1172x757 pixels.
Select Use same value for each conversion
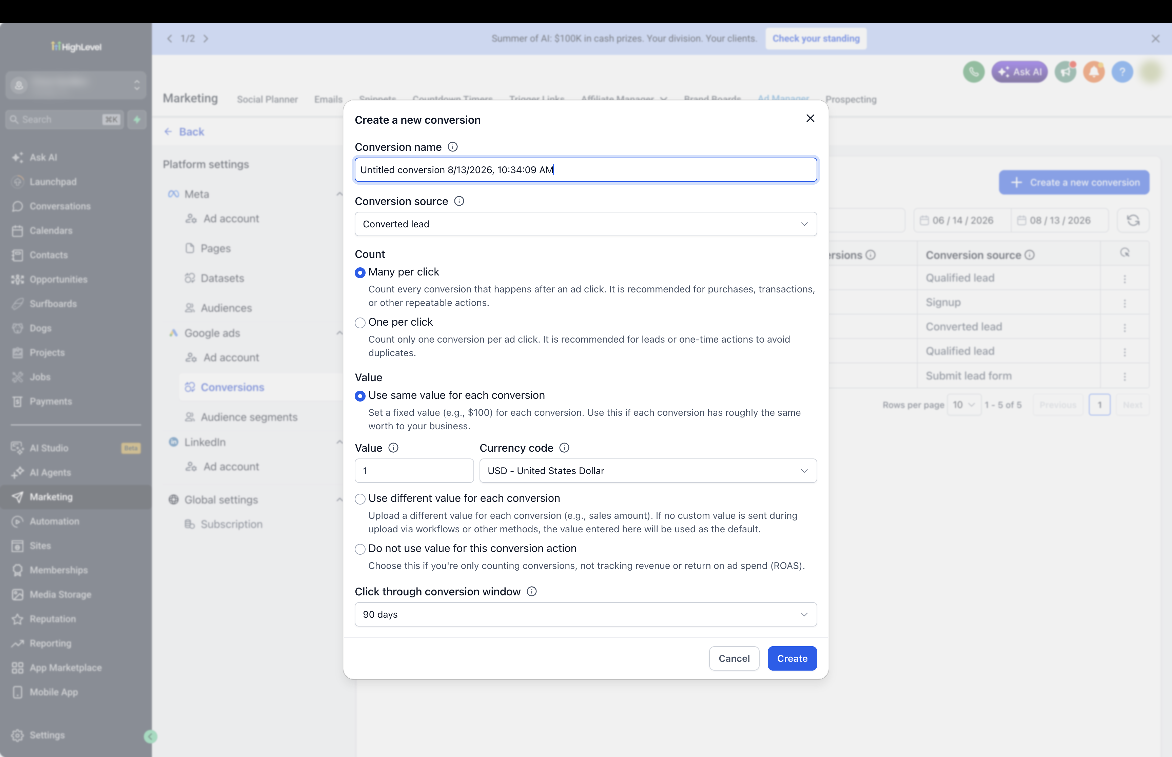[360, 396]
